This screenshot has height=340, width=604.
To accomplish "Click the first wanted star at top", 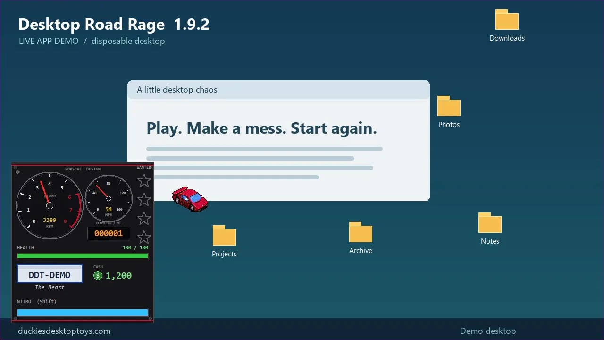I will point(144,180).
